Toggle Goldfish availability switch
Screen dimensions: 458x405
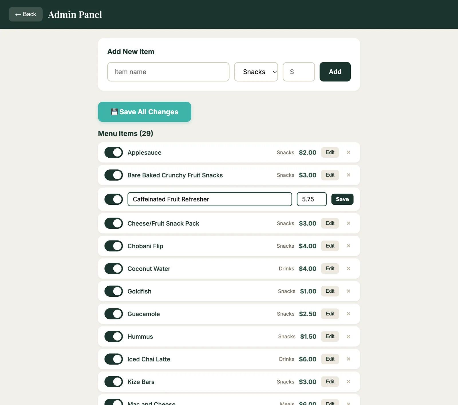[x=114, y=291]
